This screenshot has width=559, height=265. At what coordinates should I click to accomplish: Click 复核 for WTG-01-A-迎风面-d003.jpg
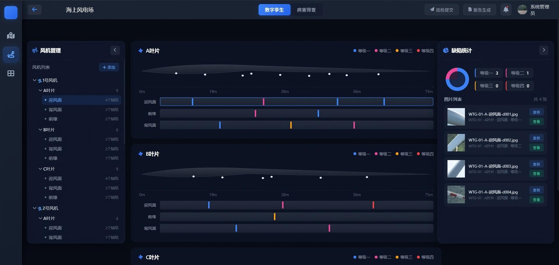[536, 164]
